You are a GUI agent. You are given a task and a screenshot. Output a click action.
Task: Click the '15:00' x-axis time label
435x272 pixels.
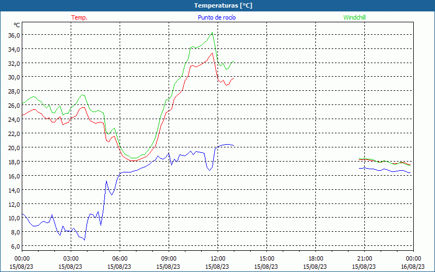(266, 259)
